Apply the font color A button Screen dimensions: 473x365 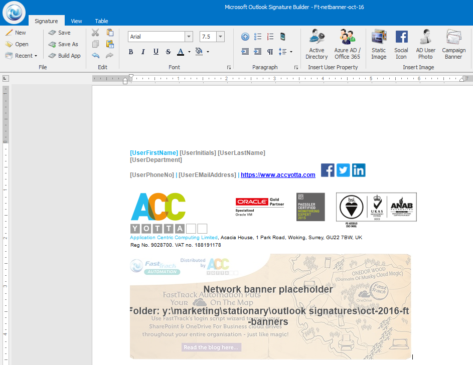(181, 52)
